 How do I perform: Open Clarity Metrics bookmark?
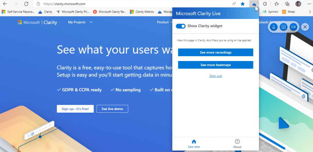click(142, 12)
